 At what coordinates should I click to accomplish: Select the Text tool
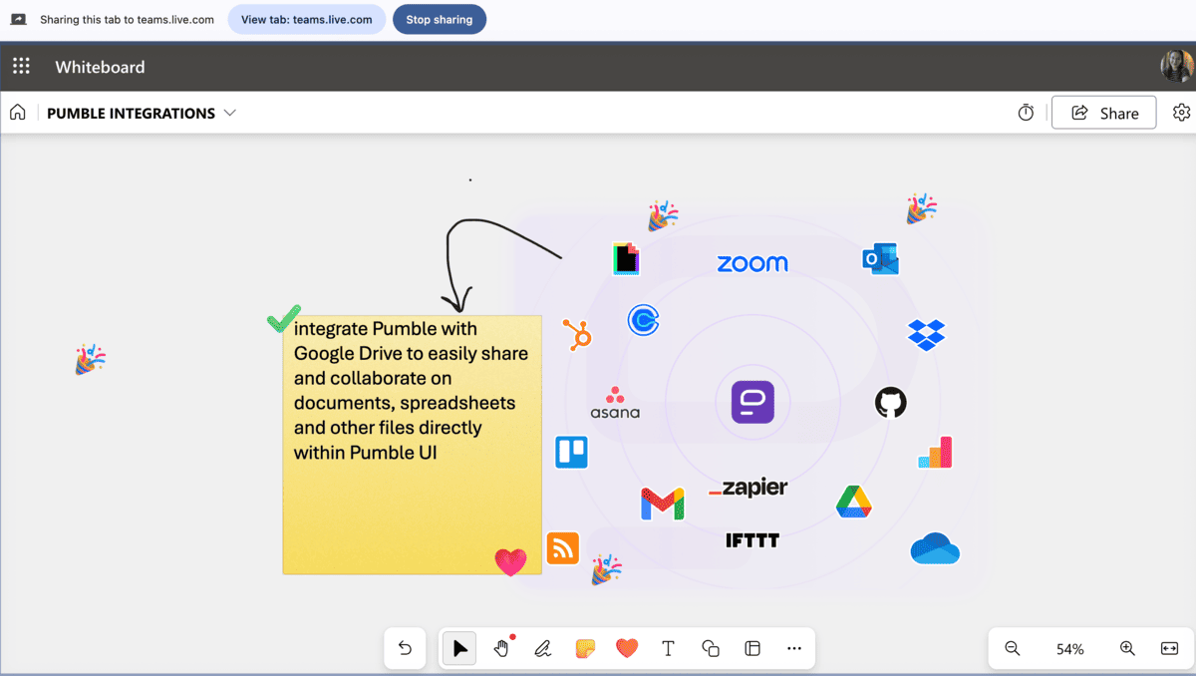click(x=668, y=648)
